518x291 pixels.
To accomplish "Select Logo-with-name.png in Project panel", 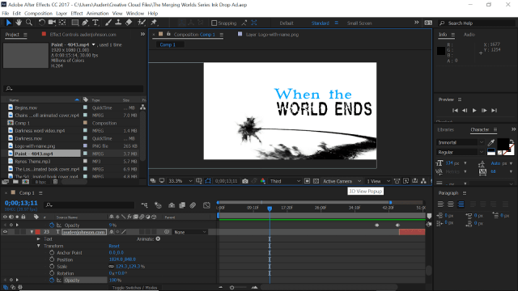I will (35, 146).
